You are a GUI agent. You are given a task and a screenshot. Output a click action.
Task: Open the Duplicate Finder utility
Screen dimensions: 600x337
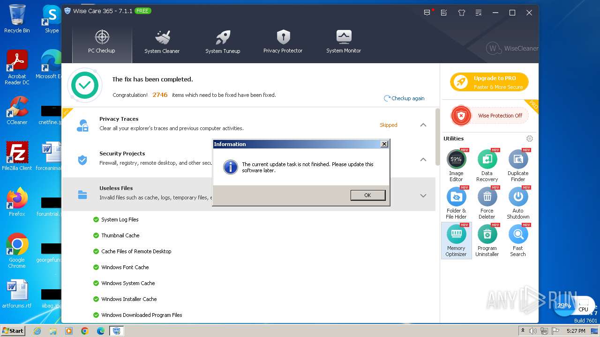[518, 166]
